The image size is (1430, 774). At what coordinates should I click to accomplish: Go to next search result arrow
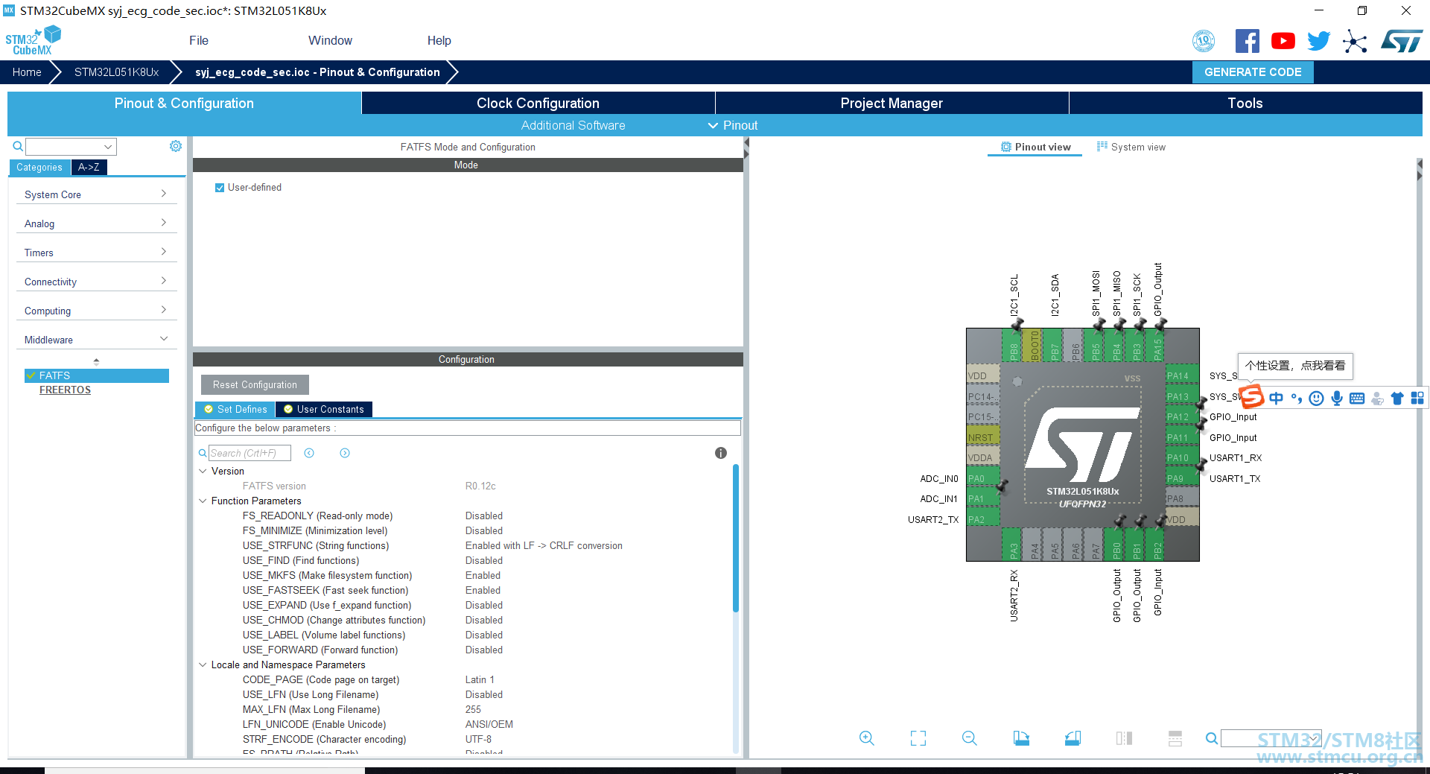345,453
